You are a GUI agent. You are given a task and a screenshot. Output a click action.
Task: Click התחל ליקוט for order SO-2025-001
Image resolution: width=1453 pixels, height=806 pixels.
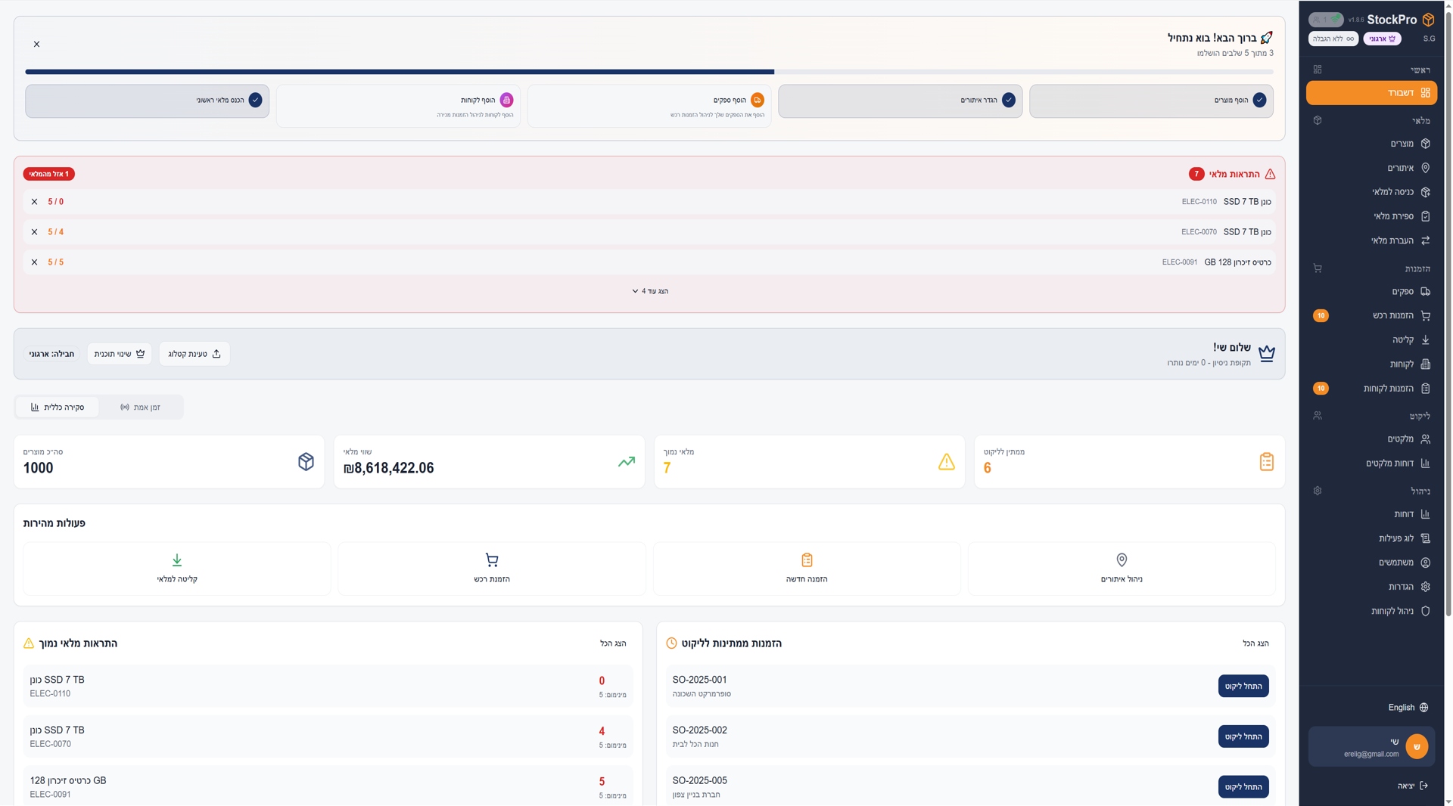point(1243,687)
